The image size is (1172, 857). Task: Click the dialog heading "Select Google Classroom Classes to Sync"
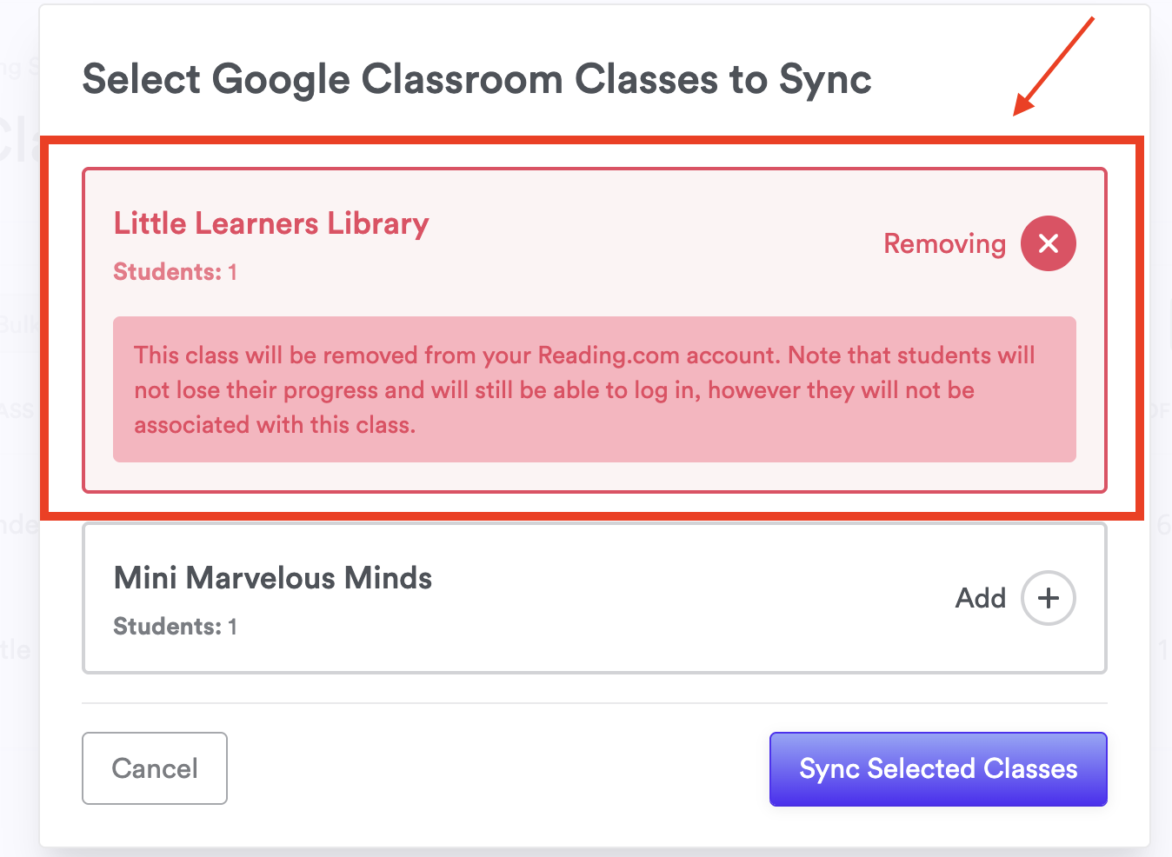pos(476,79)
